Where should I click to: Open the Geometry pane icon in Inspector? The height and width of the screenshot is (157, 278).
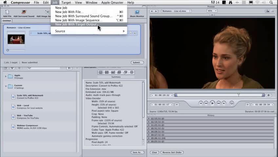[x=125, y=72]
